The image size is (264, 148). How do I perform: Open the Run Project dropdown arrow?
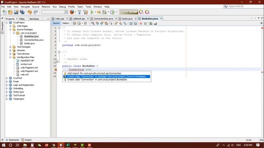pyautogui.click(x=95, y=12)
